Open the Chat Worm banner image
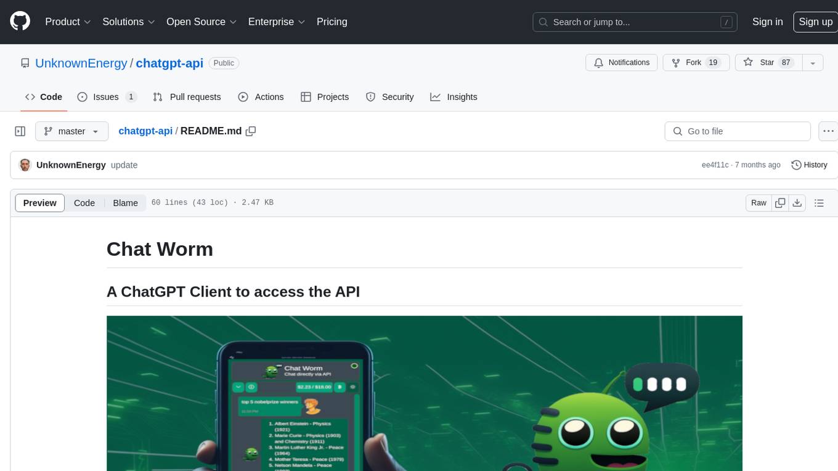Screen dimensions: 838x471 click(425, 393)
